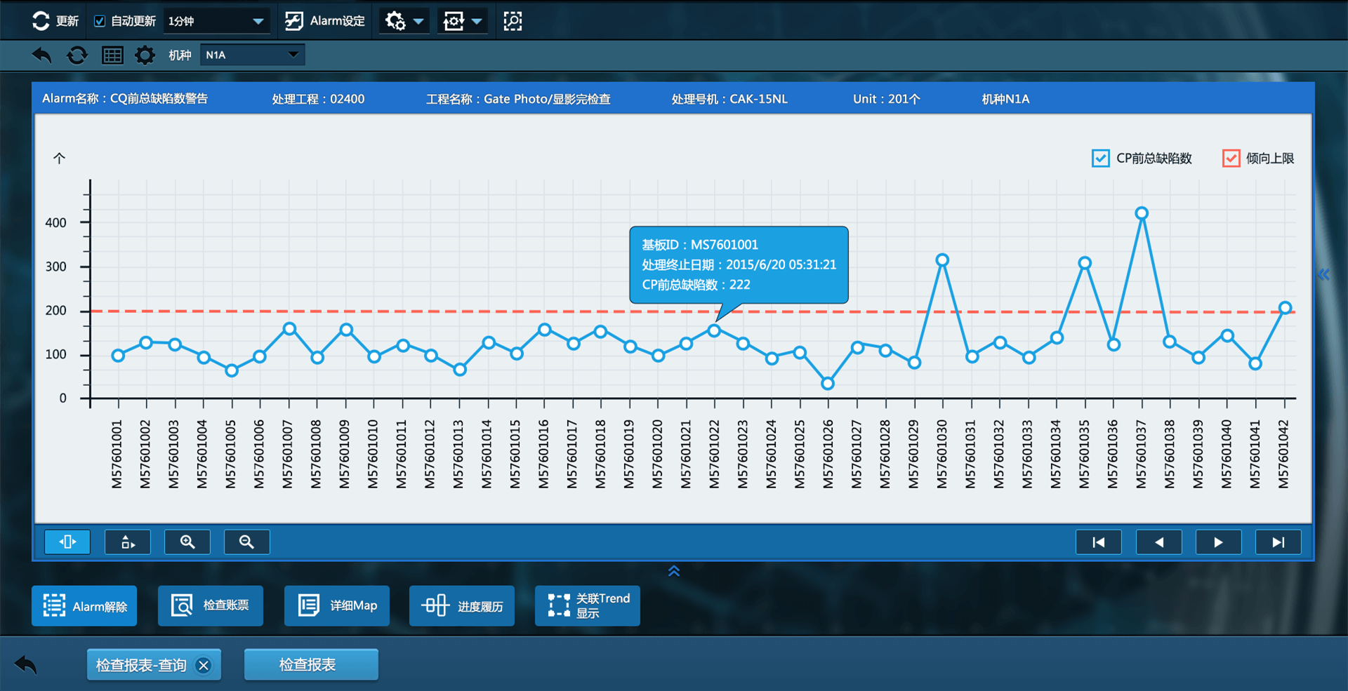
Task: Click the reload icon in second toolbar
Action: (77, 55)
